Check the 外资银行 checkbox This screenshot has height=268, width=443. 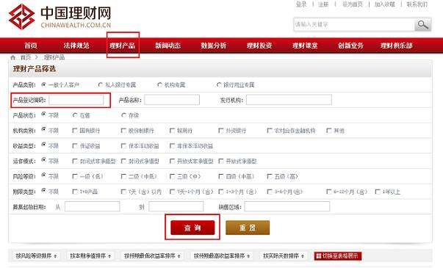(x=221, y=130)
